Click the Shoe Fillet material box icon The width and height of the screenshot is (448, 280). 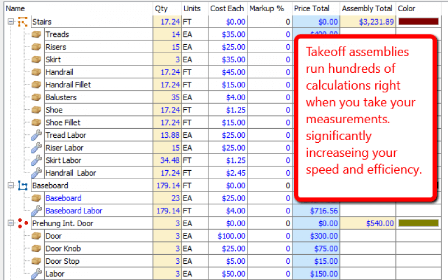[x=36, y=122]
